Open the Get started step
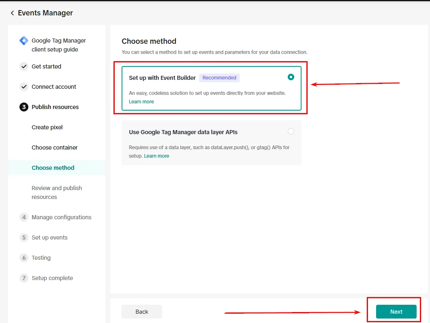The width and height of the screenshot is (430, 323). [x=46, y=66]
